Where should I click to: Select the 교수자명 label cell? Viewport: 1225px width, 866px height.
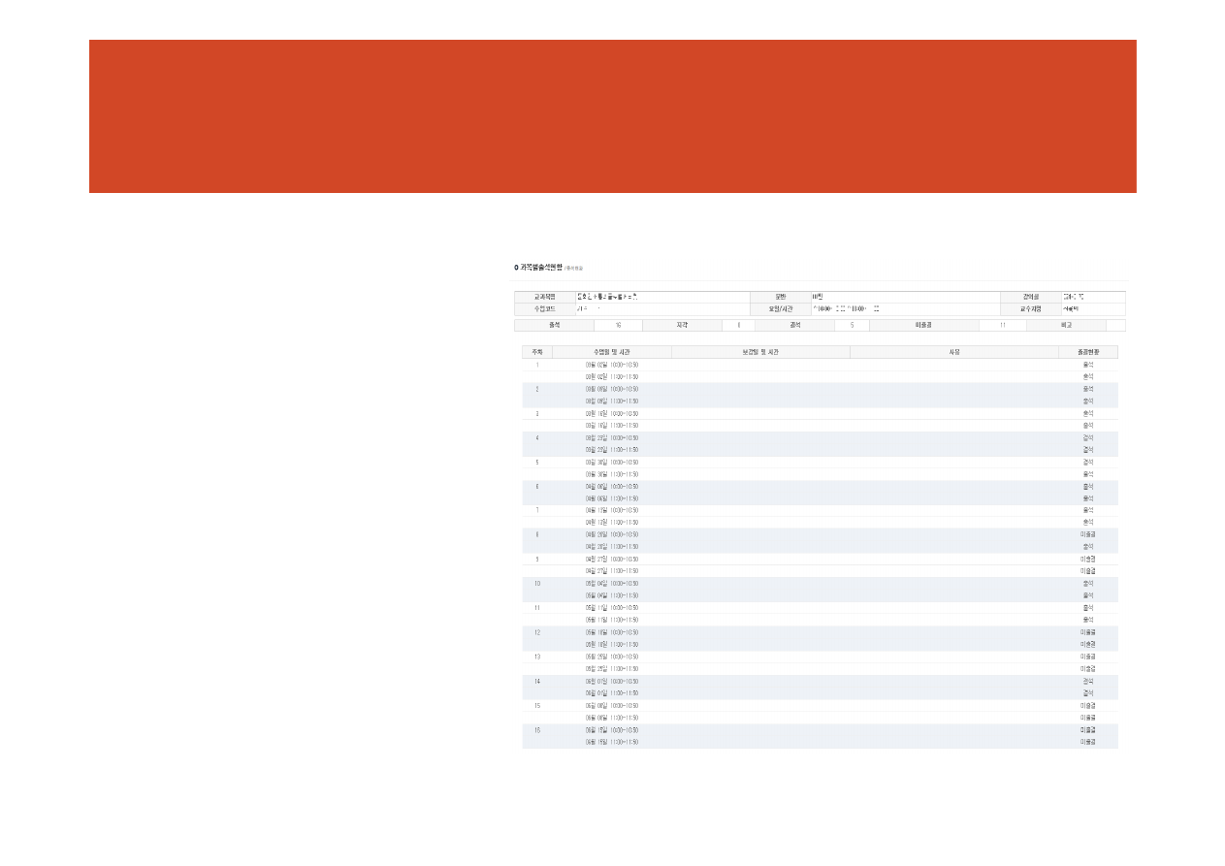click(x=1029, y=309)
